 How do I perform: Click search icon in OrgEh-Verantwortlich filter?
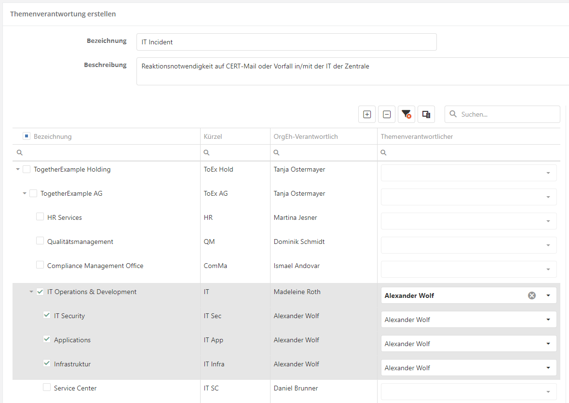(276, 152)
